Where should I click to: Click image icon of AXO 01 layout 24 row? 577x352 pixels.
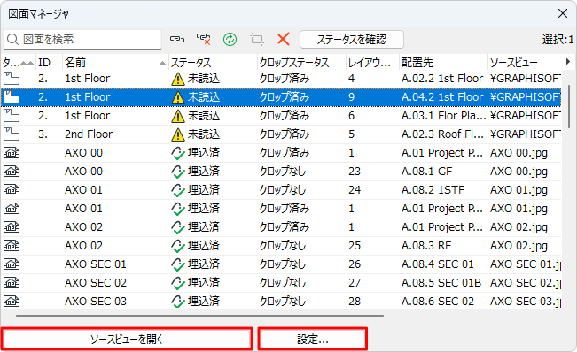pos(12,190)
